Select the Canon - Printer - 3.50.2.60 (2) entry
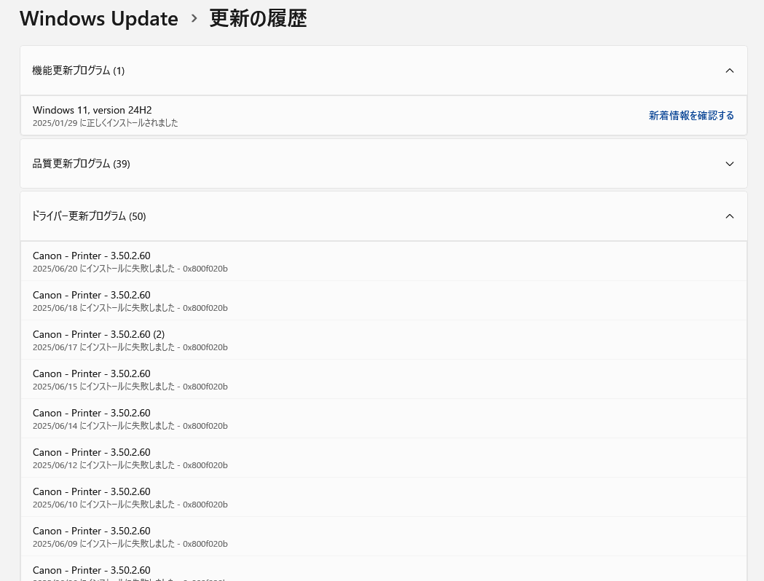 click(384, 340)
